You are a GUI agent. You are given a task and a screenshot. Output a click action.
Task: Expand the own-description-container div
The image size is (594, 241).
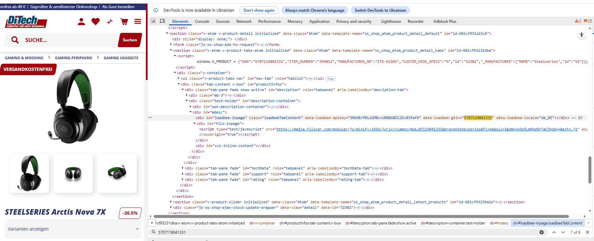(x=191, y=106)
